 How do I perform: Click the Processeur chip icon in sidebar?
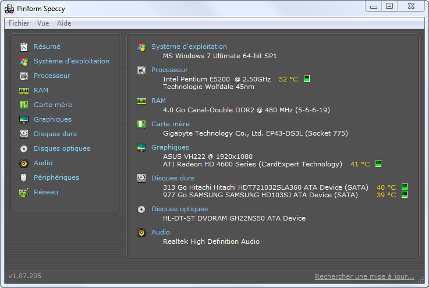tap(24, 76)
